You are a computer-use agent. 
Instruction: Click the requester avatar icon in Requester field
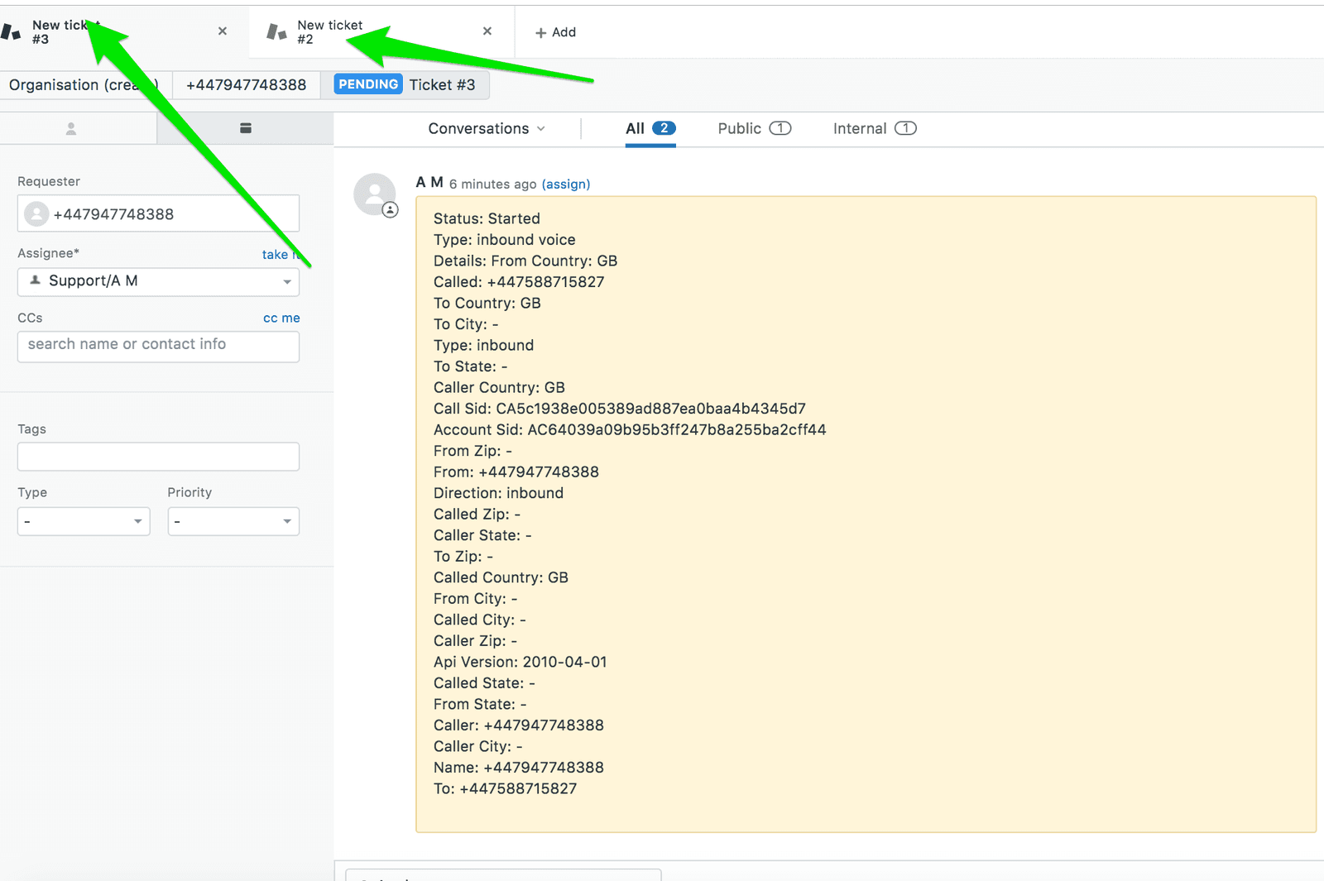coord(36,213)
